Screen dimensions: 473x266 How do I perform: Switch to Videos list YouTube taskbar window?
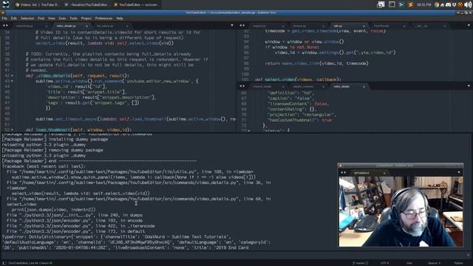(37, 5)
